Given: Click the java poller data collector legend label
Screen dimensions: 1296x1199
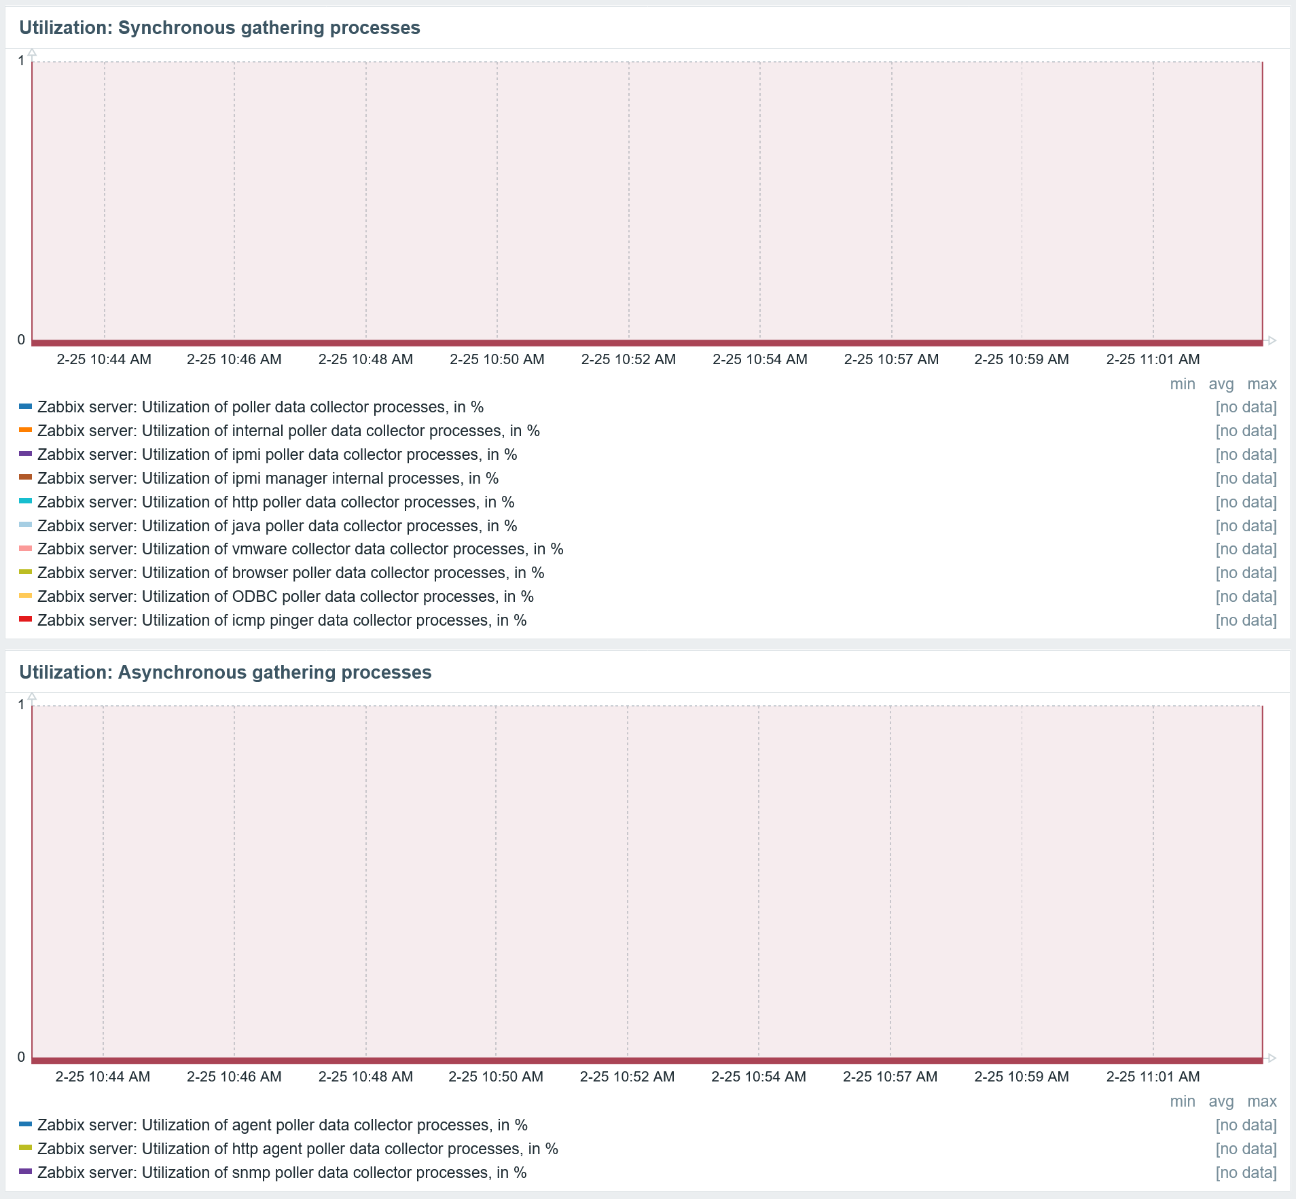Looking at the screenshot, I should (277, 526).
